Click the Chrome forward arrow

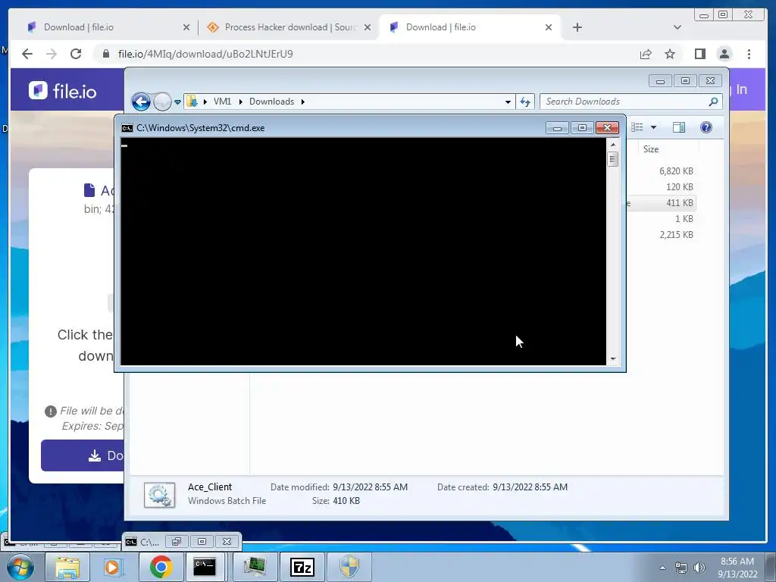tap(52, 54)
